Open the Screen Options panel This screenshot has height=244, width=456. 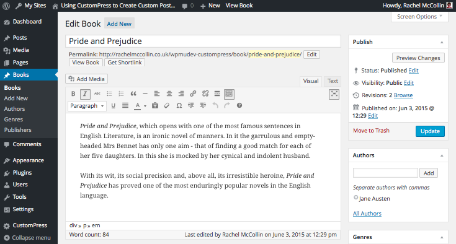419,17
